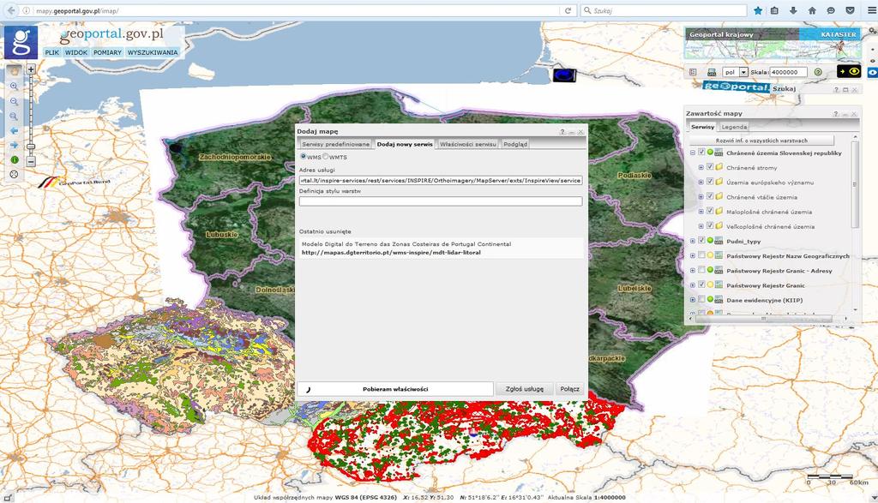878x503 pixels.
Task: Click the Zgłoś usługę button
Action: coord(524,389)
